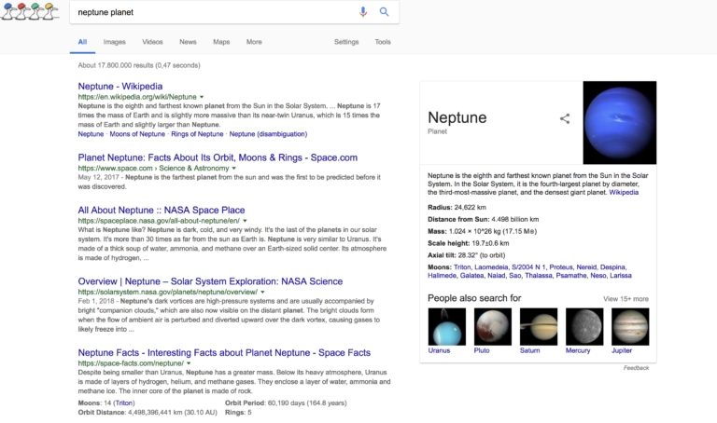Click the Triton moon link in knowledge panel
This screenshot has height=423, width=717.
[x=462, y=267]
